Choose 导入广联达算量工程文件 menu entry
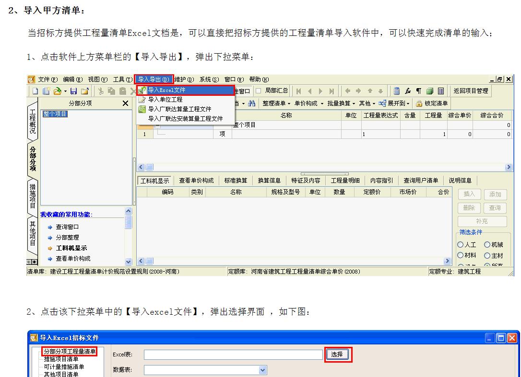Screen dimensions: 521x377 [x=185, y=109]
